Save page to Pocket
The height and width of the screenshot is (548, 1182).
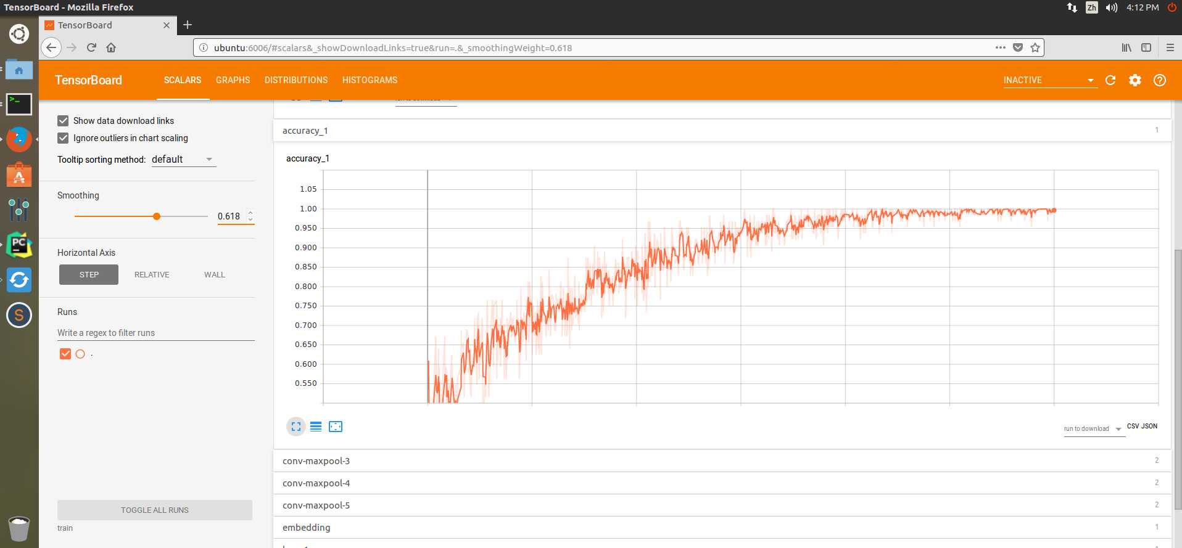coord(1018,47)
